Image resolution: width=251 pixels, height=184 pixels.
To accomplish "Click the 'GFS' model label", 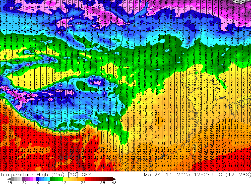I will [87, 175].
